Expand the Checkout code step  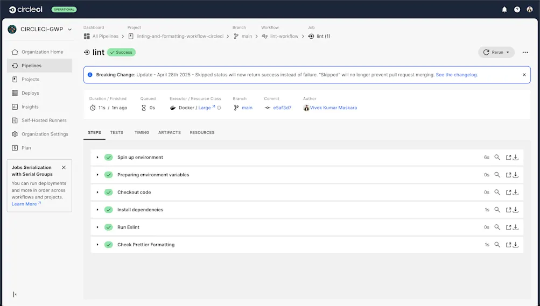(x=97, y=192)
